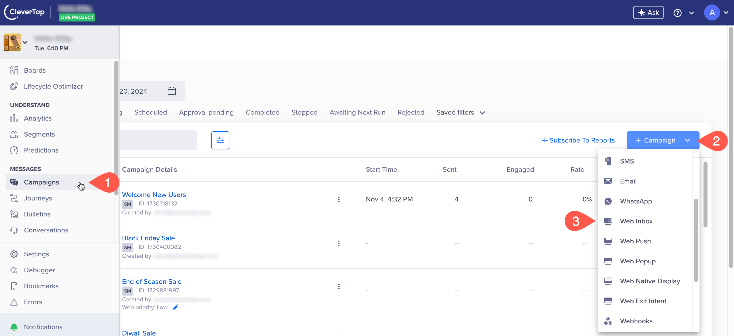Click the Analytics icon in sidebar
The height and width of the screenshot is (336, 734).
(13, 118)
